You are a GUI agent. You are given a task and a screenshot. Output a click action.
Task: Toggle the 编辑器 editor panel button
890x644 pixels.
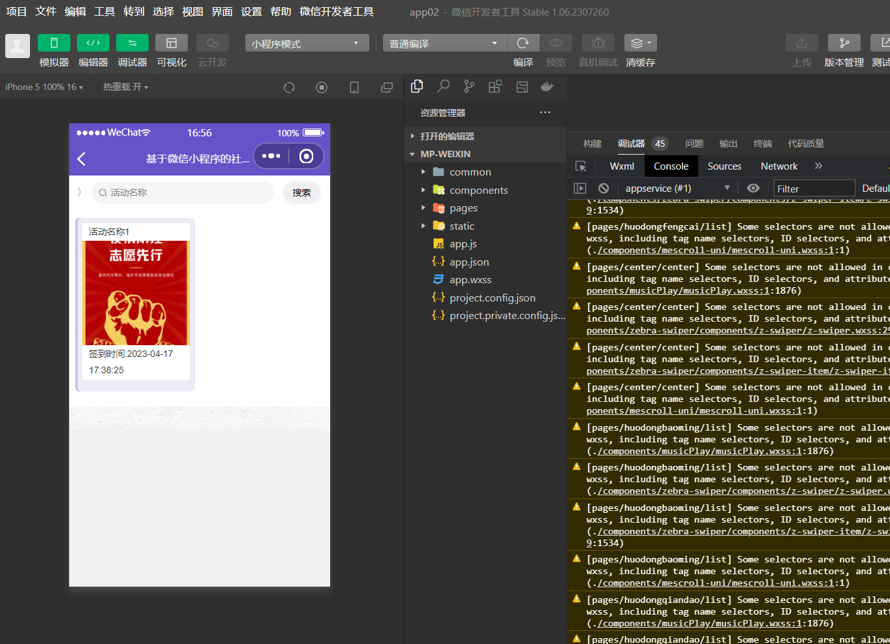pyautogui.click(x=93, y=43)
